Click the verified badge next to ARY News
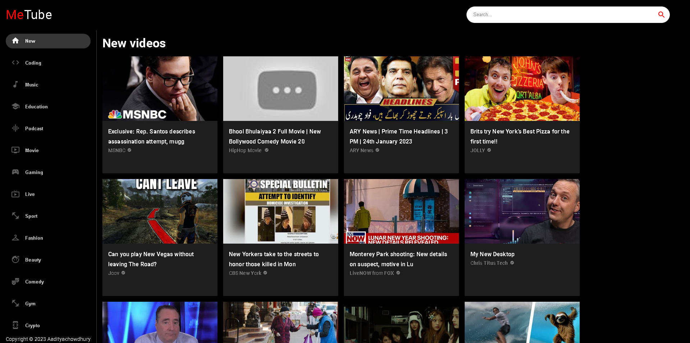This screenshot has width=690, height=343. tap(377, 150)
